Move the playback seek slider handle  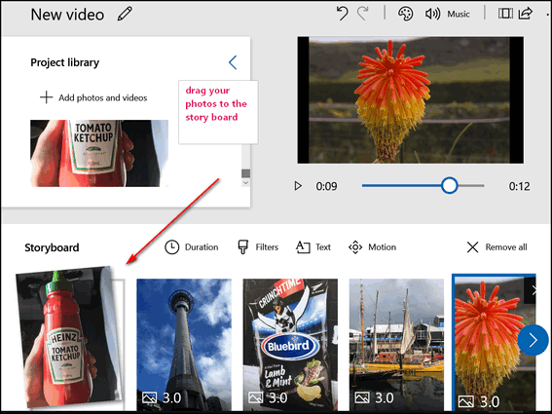(449, 186)
